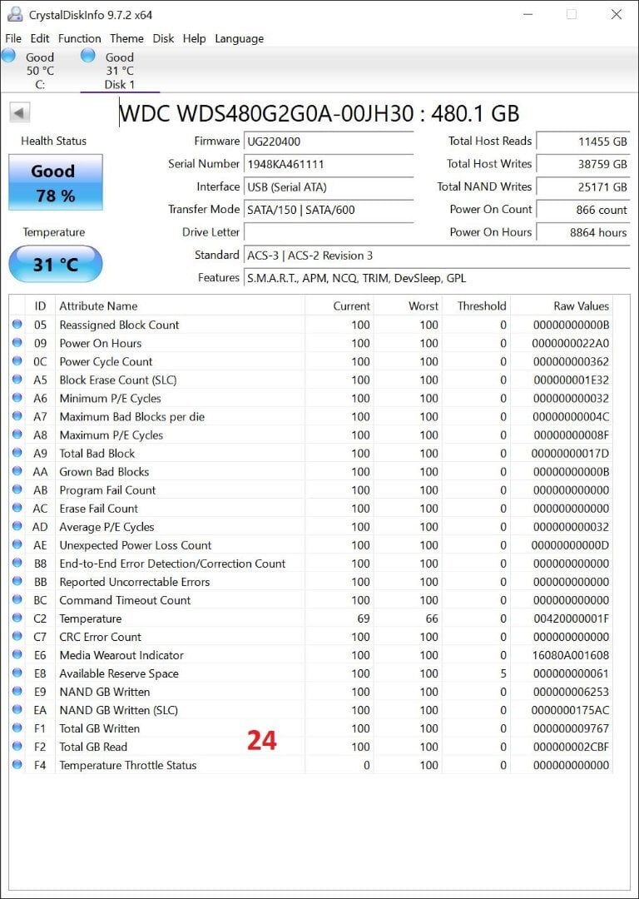Open the File menu
639x899 pixels.
(x=12, y=38)
